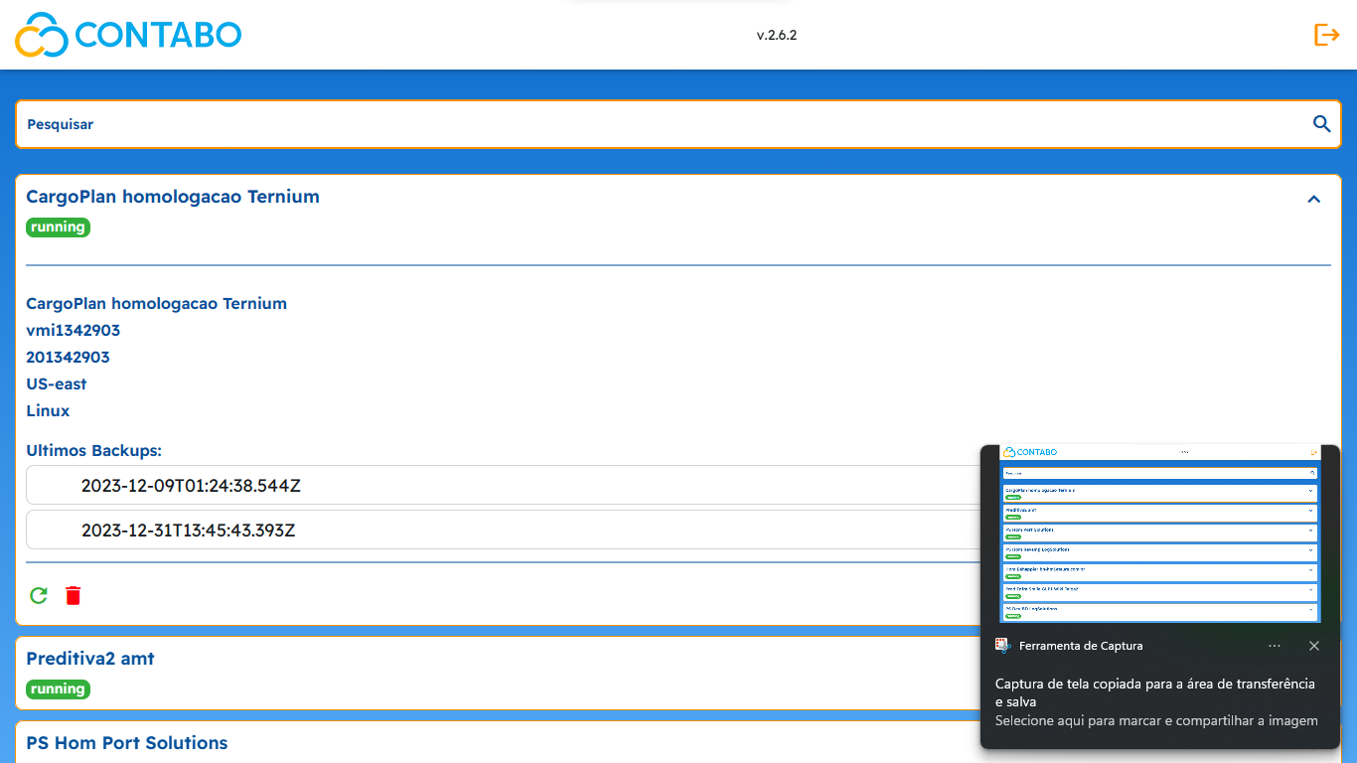Click the Ferramenta de Captura app icon

coord(1003,646)
